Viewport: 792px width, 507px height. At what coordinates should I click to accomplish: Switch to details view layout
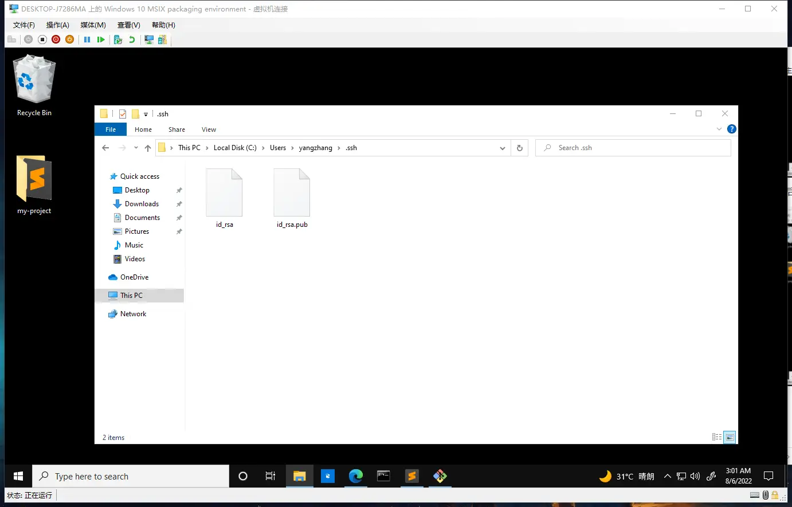(716, 437)
